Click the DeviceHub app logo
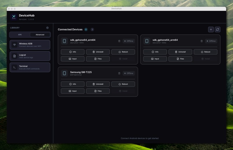Screen dimensions: 233x150 (x=14, y=17)
